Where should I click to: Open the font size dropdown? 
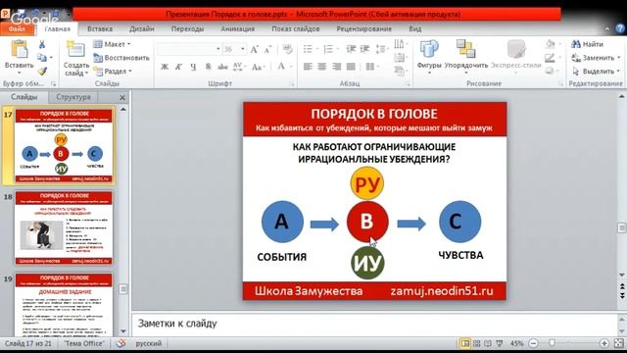click(x=242, y=49)
